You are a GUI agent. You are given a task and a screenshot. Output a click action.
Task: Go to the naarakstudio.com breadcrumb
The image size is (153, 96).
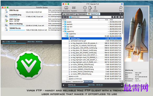[78, 82]
